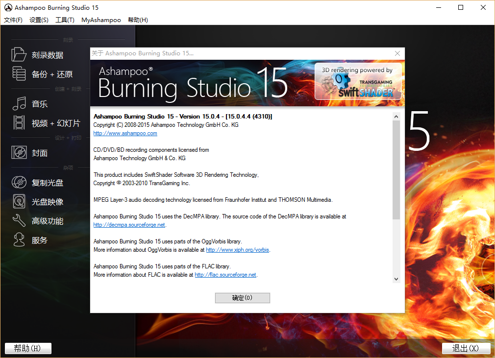495x358 pixels.
Task: Open the Cover design disc icon
Action: click(19, 153)
